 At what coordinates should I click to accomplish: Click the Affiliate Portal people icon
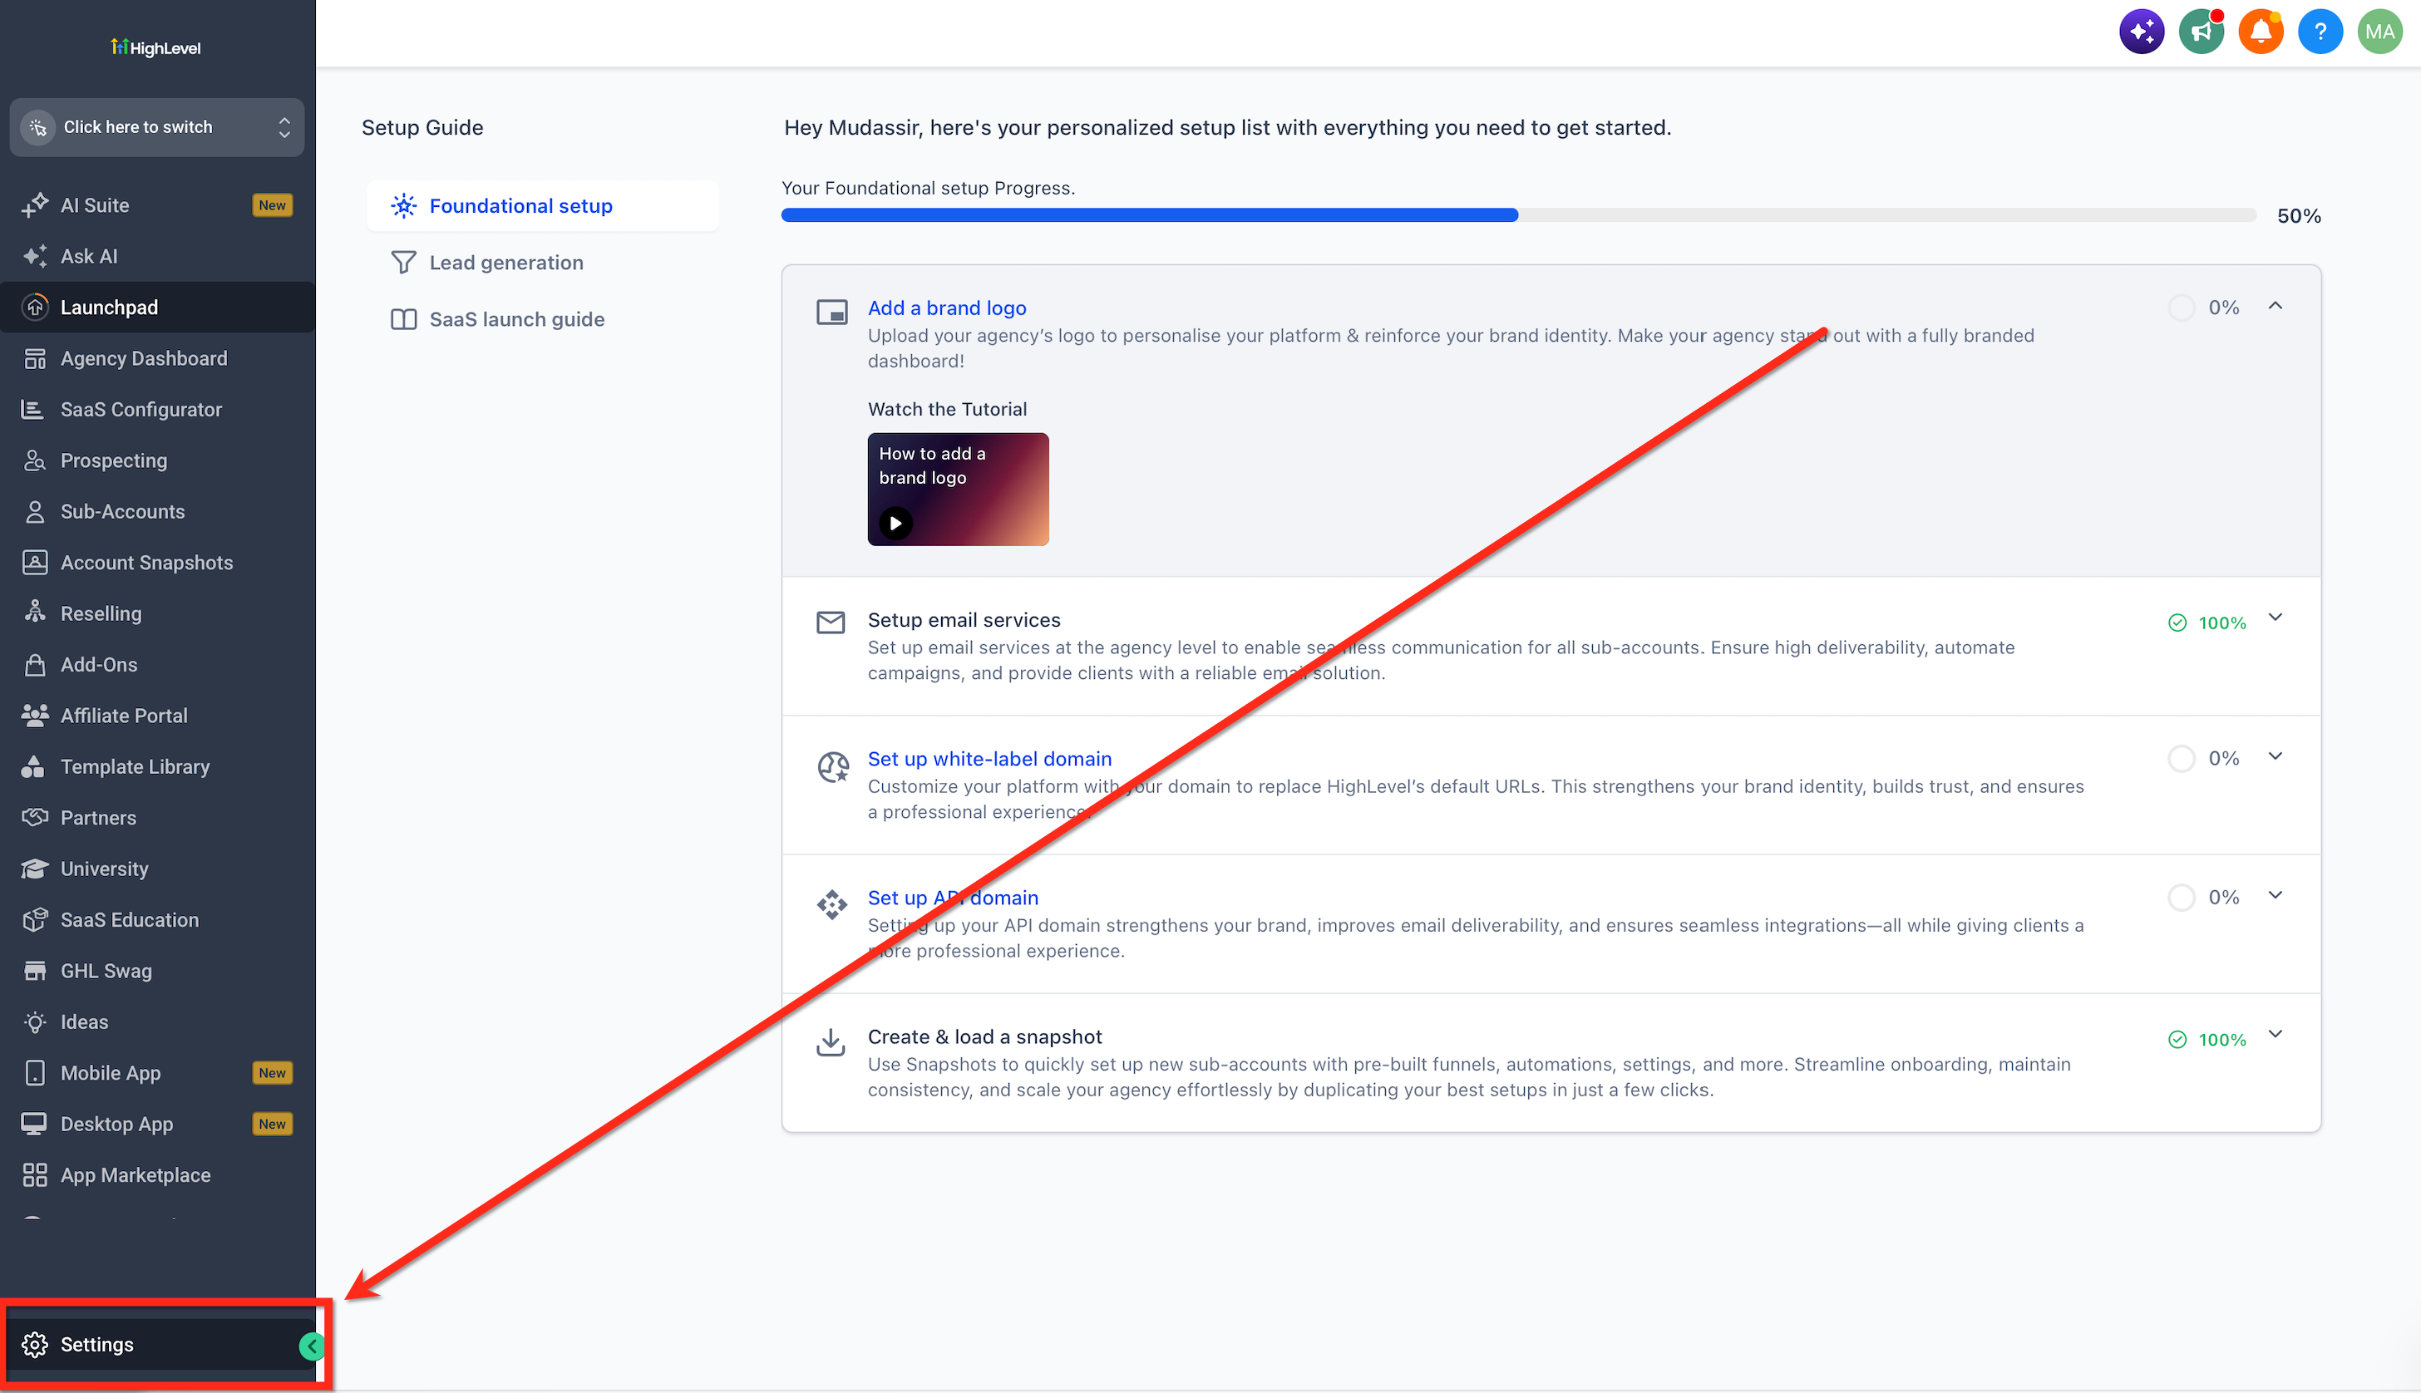coord(34,716)
